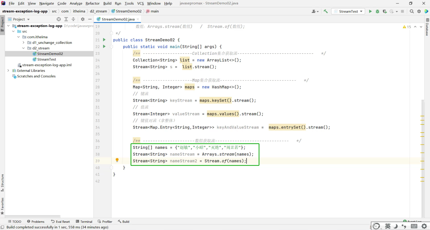Toggle the Project tool window on the left sidebar

[x=2, y=24]
